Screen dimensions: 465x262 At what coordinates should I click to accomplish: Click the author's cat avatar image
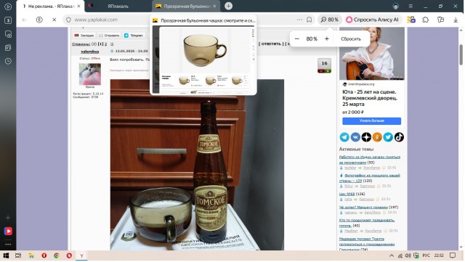[x=90, y=74]
